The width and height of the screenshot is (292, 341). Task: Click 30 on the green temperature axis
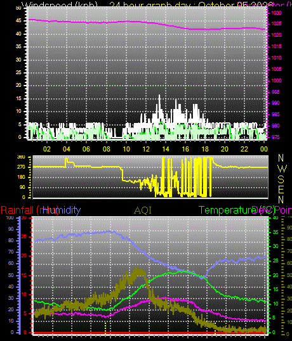point(275,246)
